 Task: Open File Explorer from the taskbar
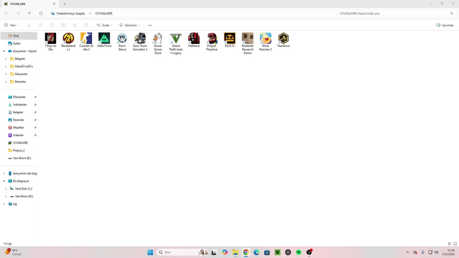[x=235, y=252]
